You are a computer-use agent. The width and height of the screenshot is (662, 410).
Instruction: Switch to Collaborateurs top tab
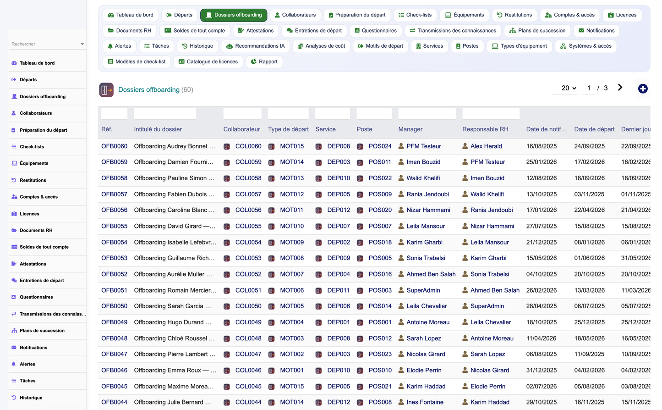(295, 15)
